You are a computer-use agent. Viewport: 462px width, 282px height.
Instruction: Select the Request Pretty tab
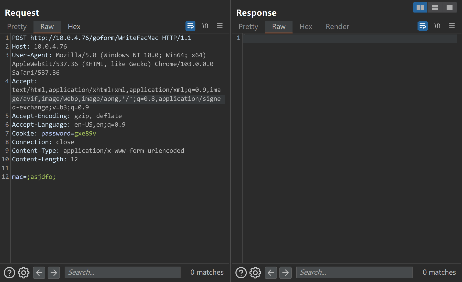(17, 27)
